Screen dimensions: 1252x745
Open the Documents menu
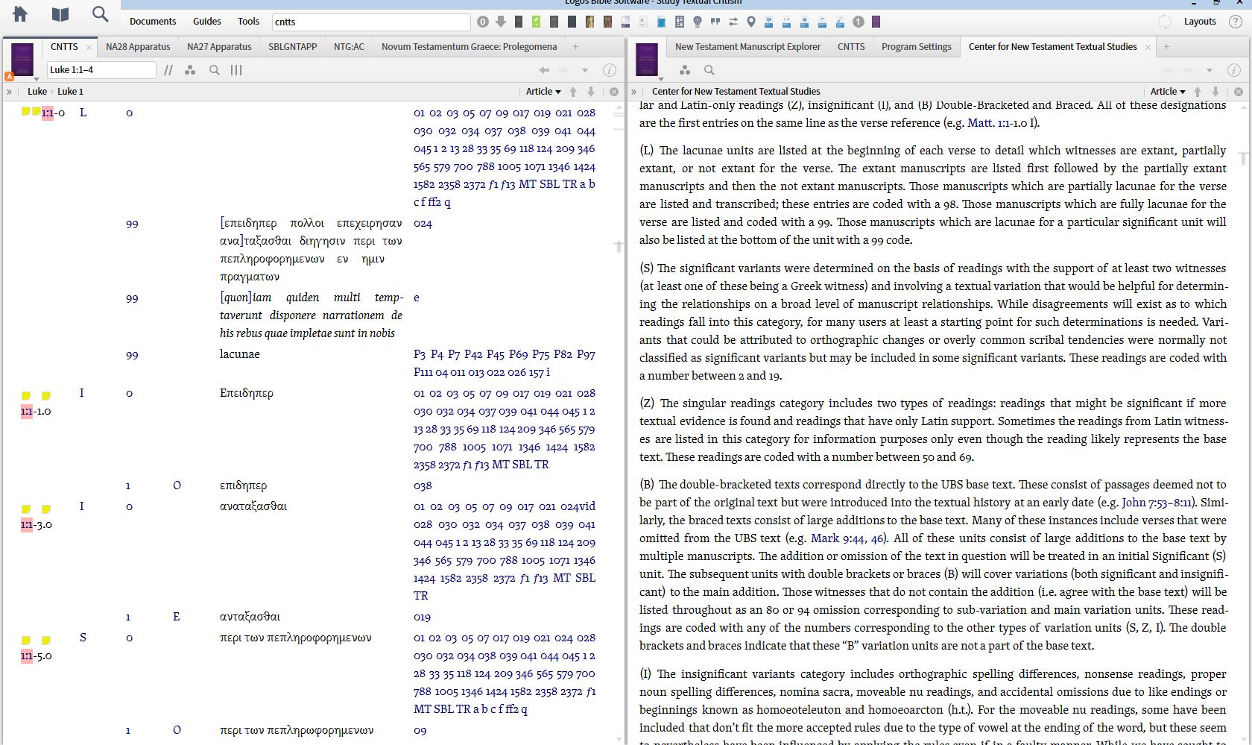pos(153,22)
